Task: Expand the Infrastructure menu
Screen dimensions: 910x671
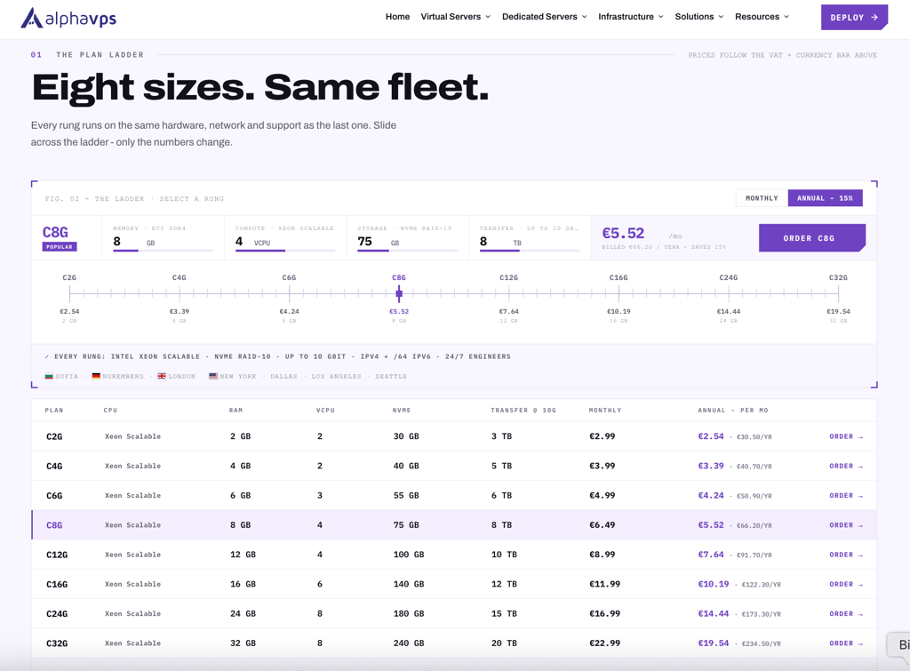Action: pos(631,17)
